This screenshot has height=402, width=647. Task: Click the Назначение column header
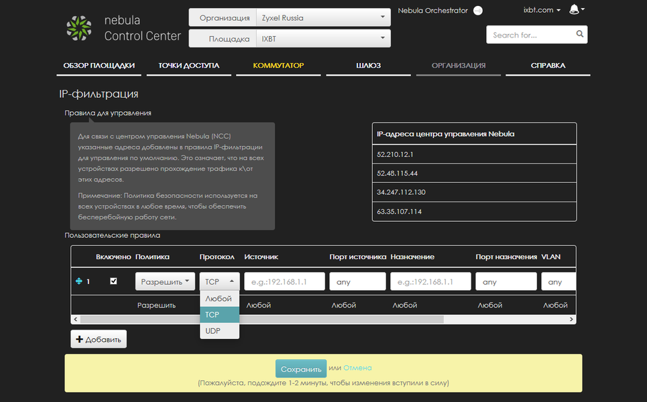pos(412,257)
